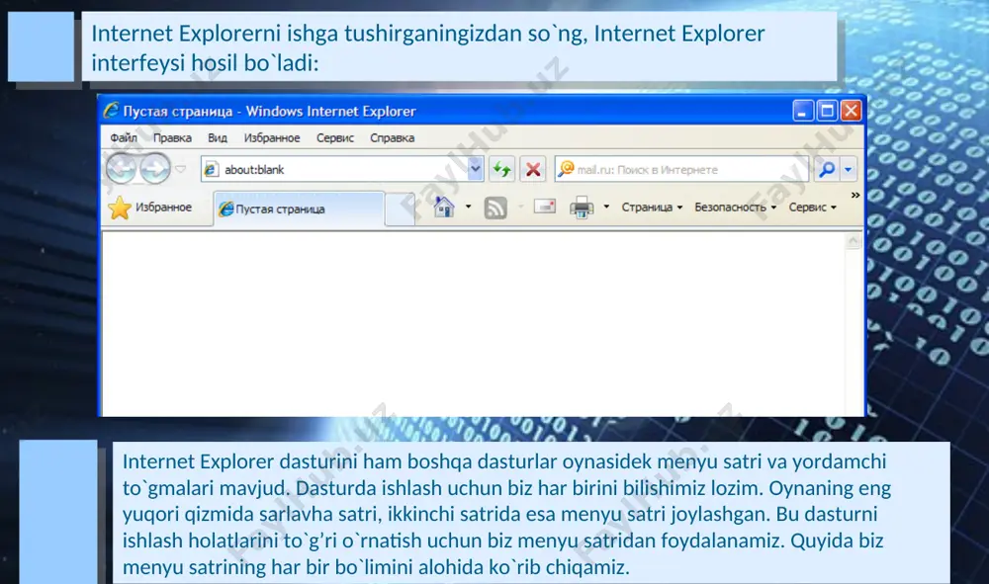Viewport: 989px width, 584px height.
Task: Click the magnifier Search button
Action: pos(827,169)
